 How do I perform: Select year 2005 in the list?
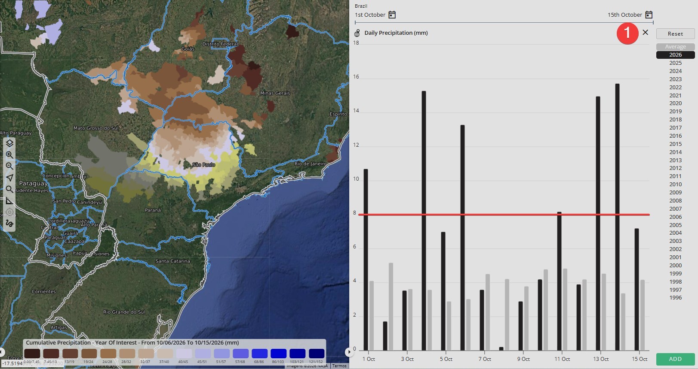click(675, 225)
